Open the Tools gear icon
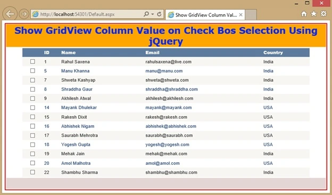 click(323, 14)
